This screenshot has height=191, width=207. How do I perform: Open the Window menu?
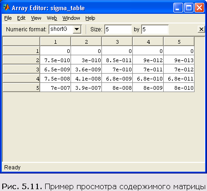(71, 18)
